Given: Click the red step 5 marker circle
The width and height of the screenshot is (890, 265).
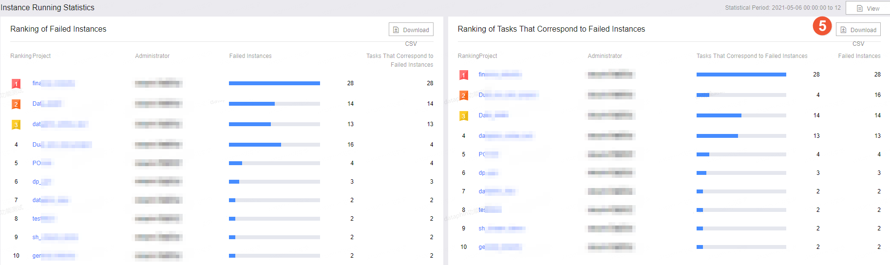Looking at the screenshot, I should 822,25.
